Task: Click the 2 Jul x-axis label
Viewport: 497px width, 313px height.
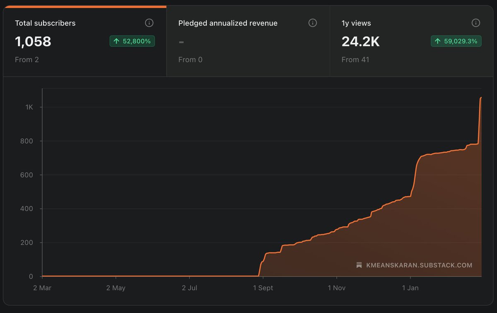Action: 189,288
